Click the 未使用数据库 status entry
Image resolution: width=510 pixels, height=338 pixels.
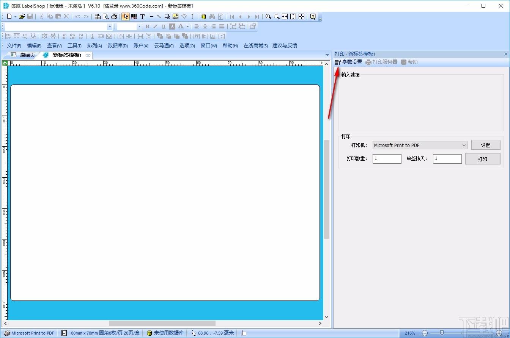tap(165, 333)
